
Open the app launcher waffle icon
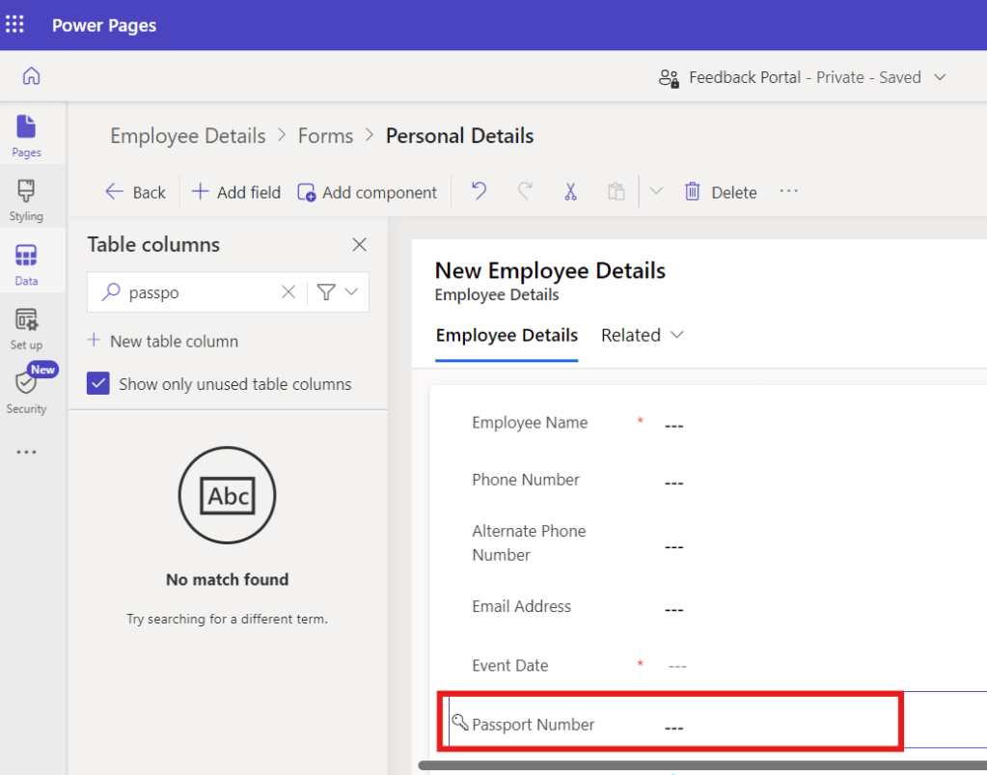click(15, 24)
